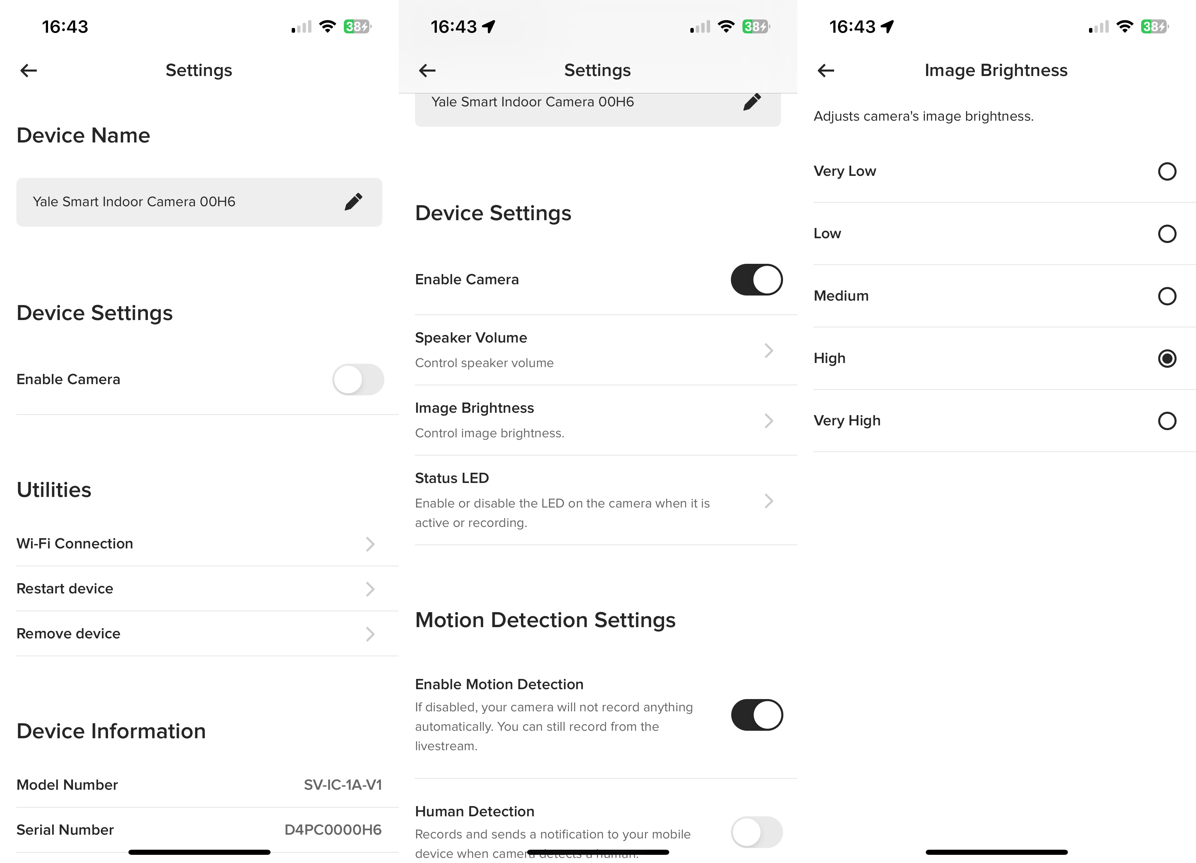
Task: Tap battery indicator in left status bar
Action: click(357, 26)
